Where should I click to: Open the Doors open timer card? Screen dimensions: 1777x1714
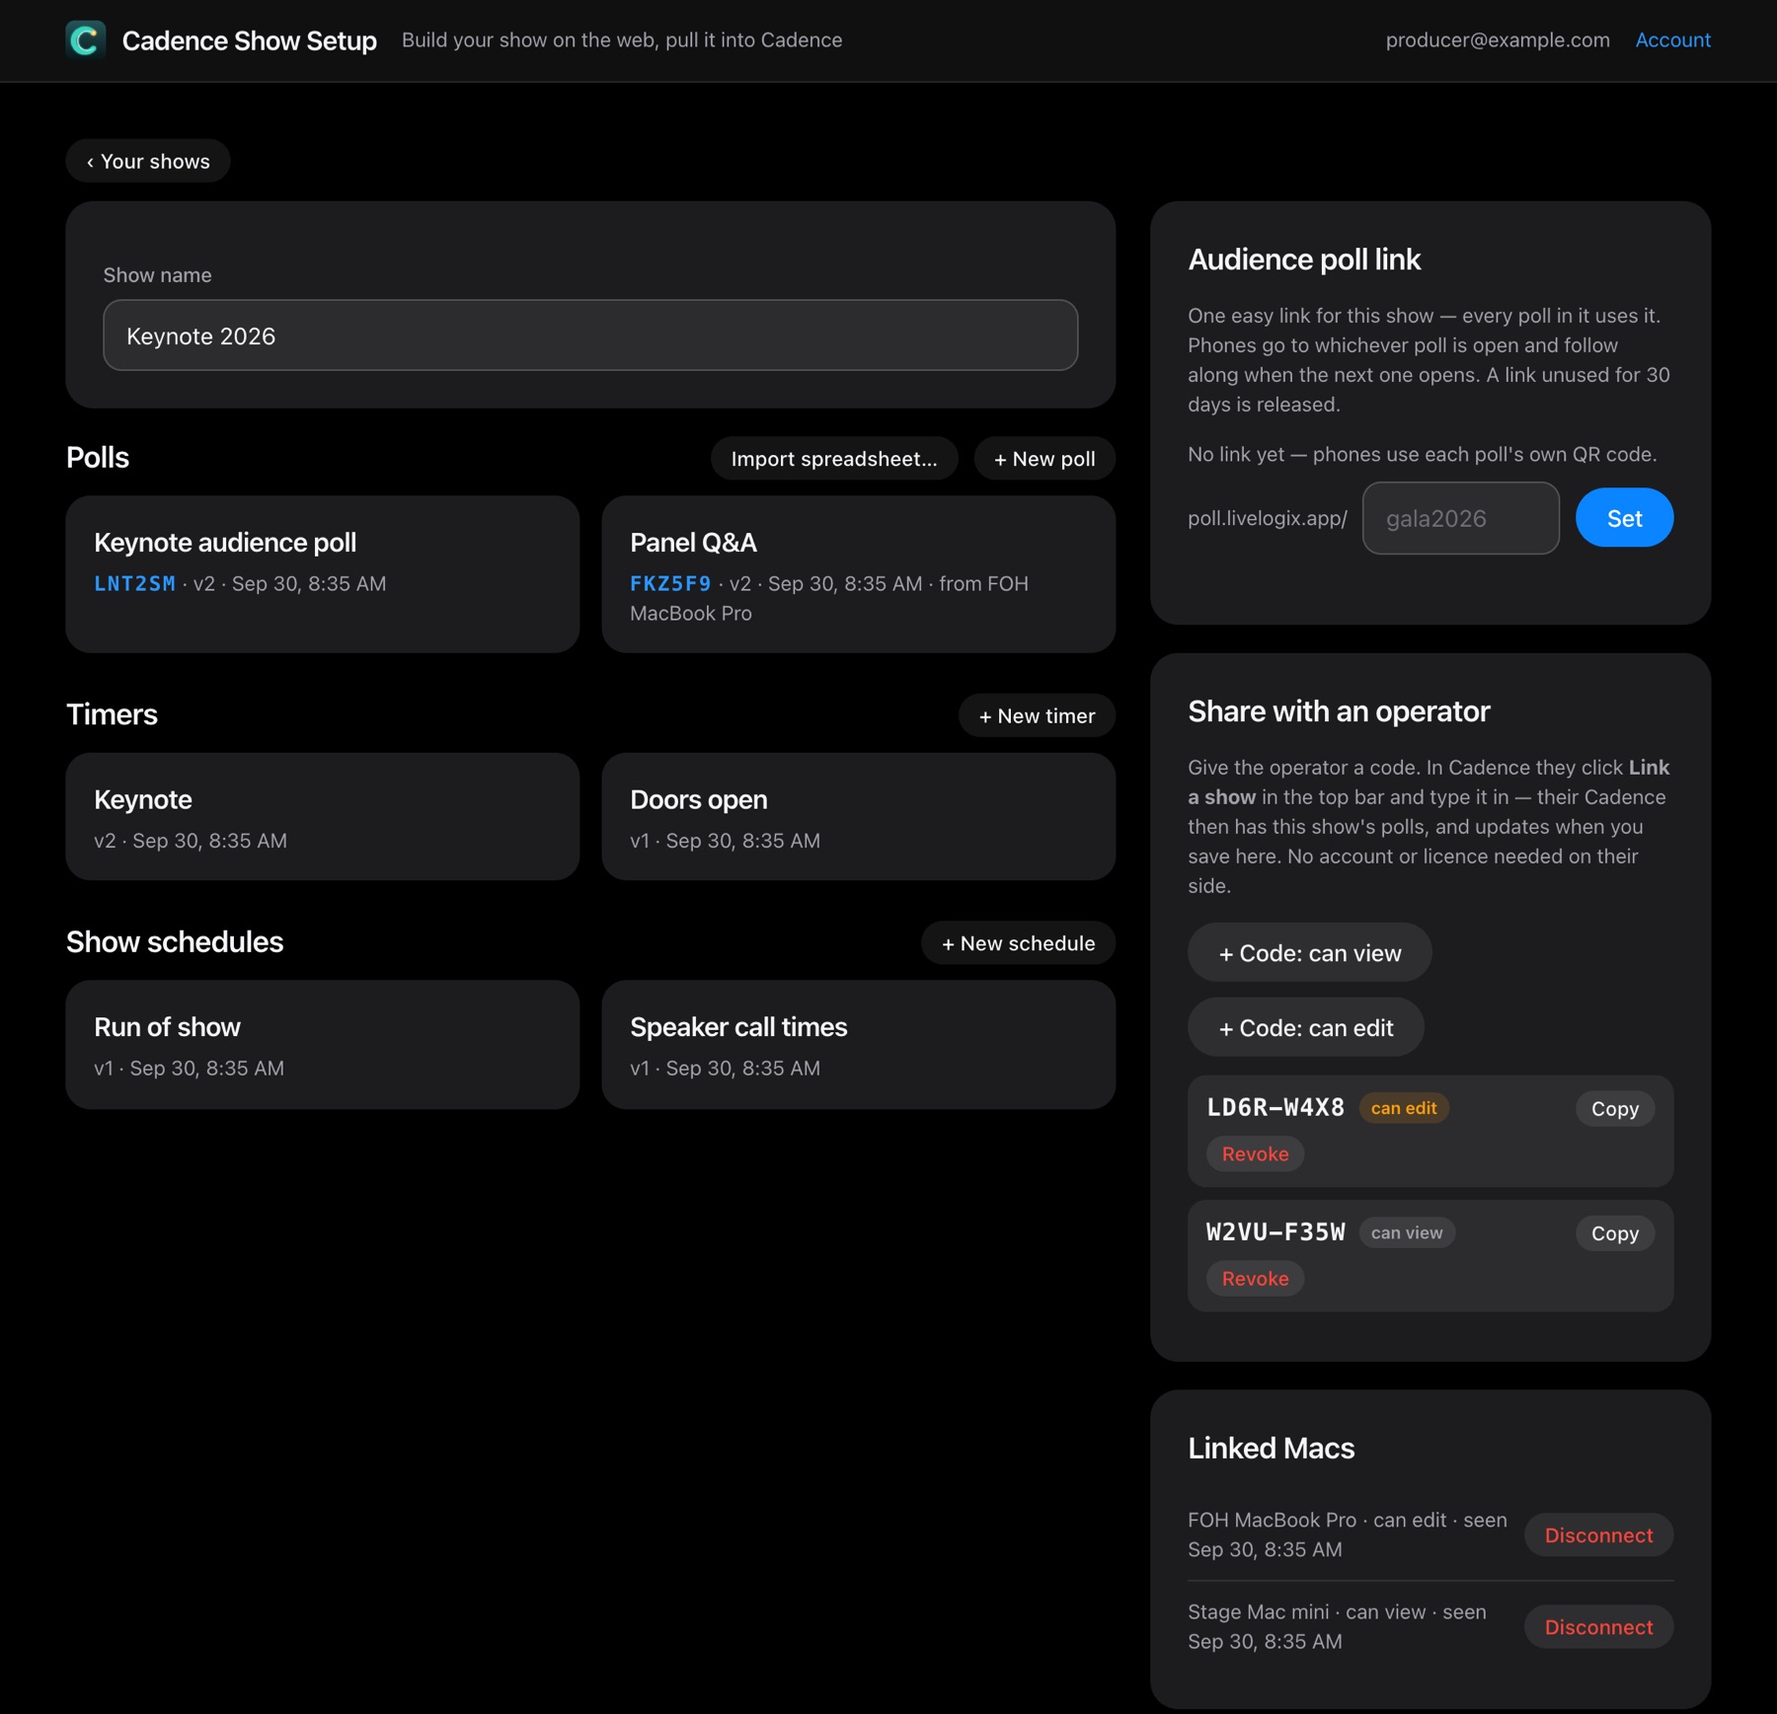(x=859, y=816)
